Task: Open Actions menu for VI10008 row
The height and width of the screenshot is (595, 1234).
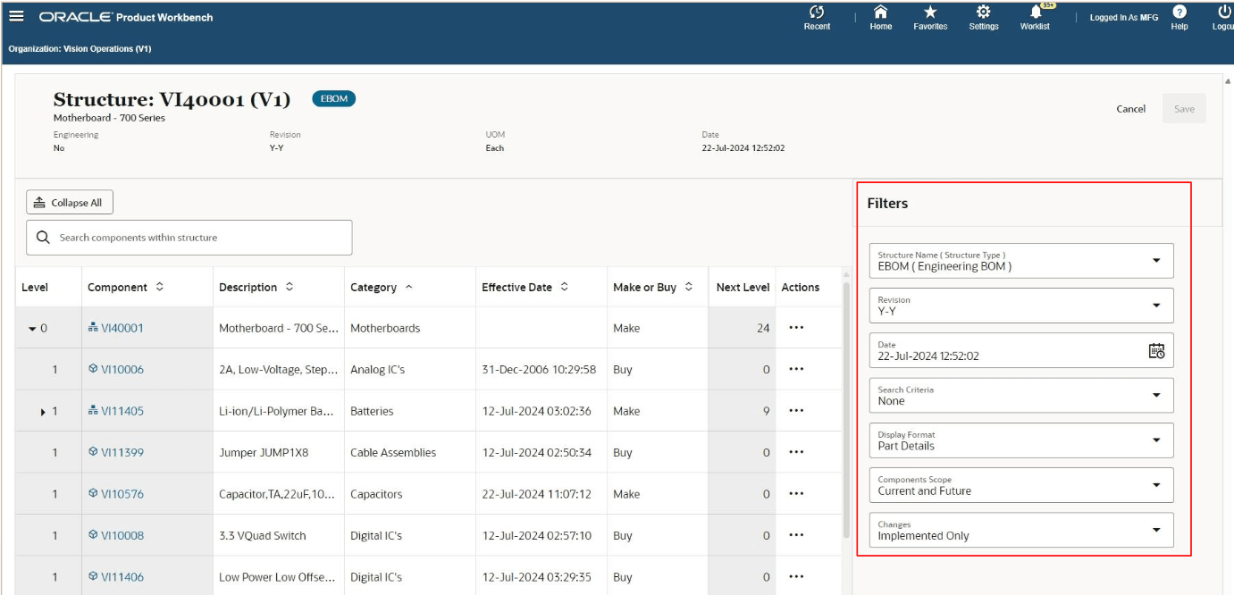Action: [x=796, y=535]
